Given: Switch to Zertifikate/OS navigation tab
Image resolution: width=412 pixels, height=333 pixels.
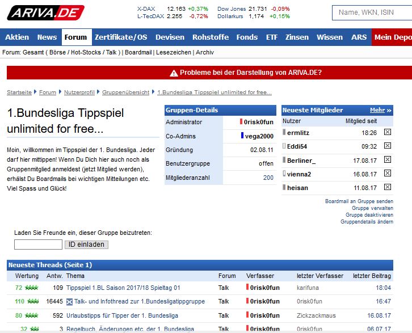Looking at the screenshot, I should pos(121,37).
